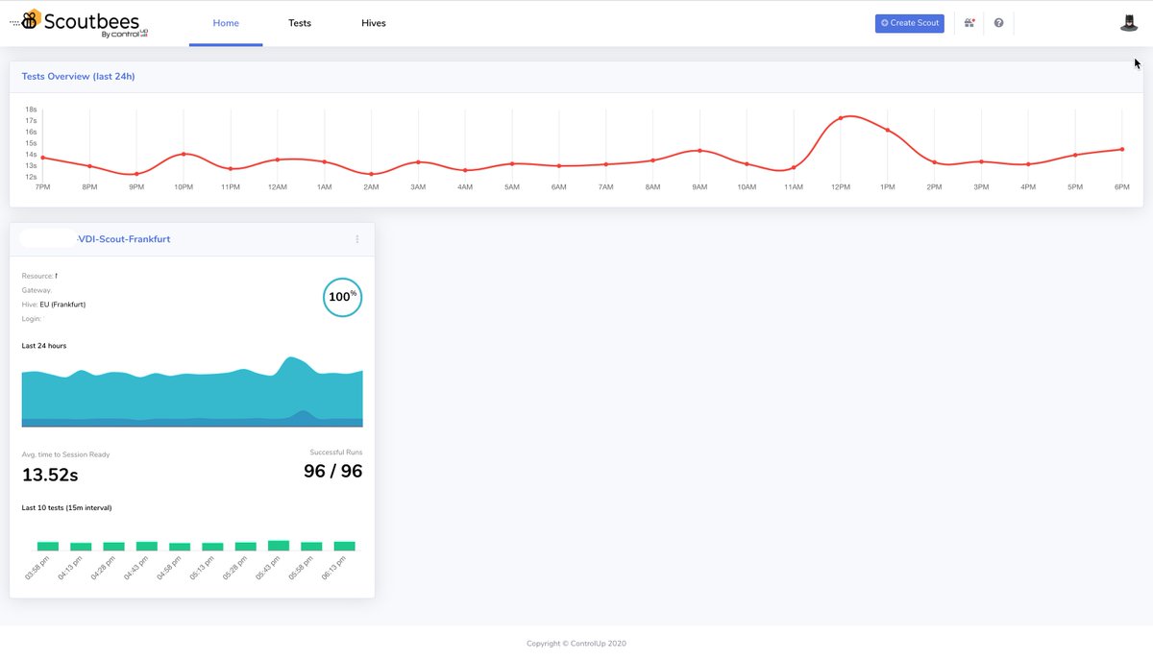The image size is (1153, 661).
Task: Click the 06:13 pm test bar
Action: (345, 546)
